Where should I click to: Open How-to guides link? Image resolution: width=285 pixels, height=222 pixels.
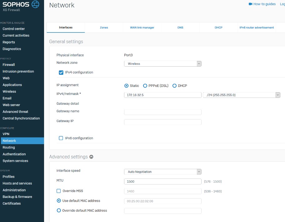(x=264, y=4)
